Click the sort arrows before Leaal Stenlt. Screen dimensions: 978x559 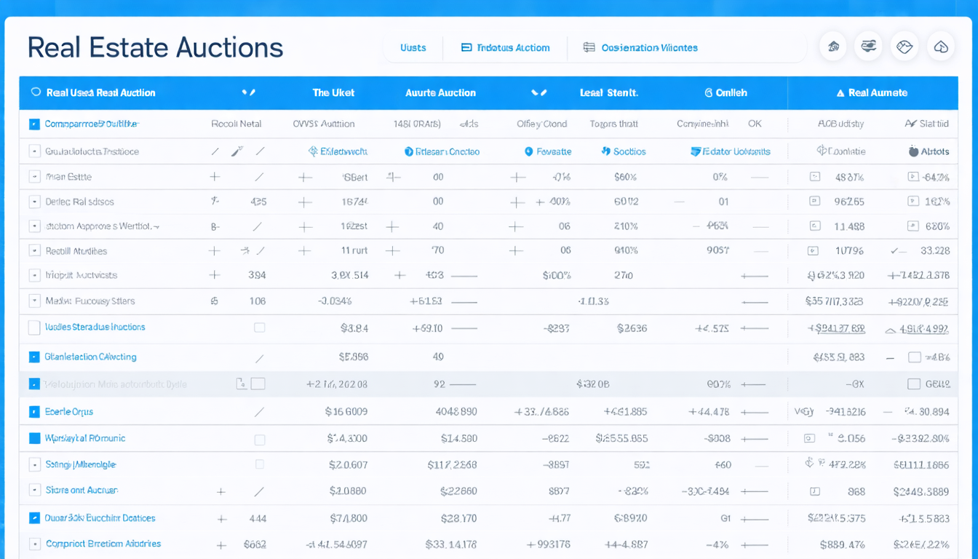[538, 92]
